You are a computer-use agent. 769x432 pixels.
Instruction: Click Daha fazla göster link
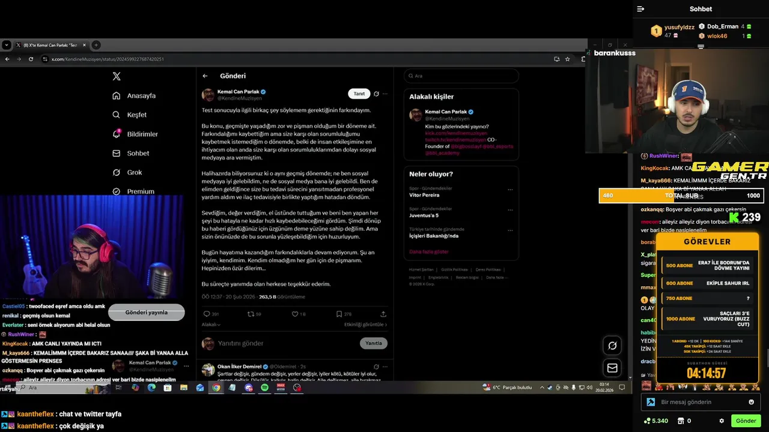pos(429,251)
